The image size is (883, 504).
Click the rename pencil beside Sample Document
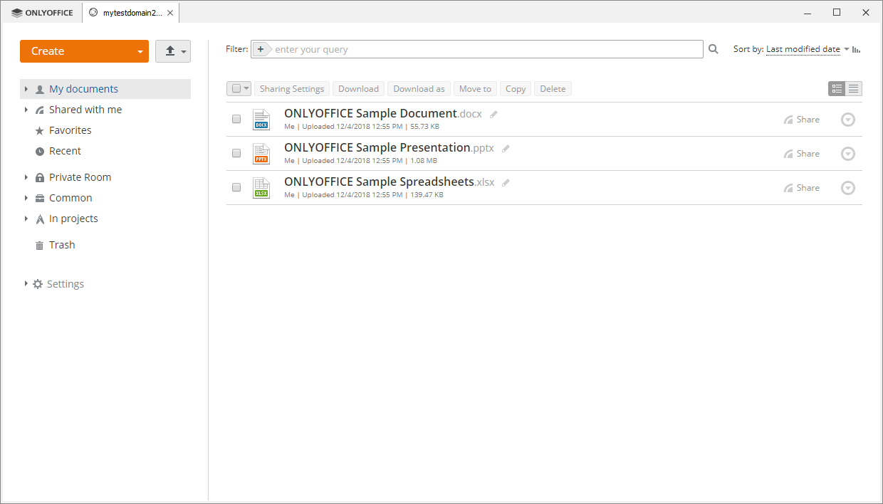493,113
